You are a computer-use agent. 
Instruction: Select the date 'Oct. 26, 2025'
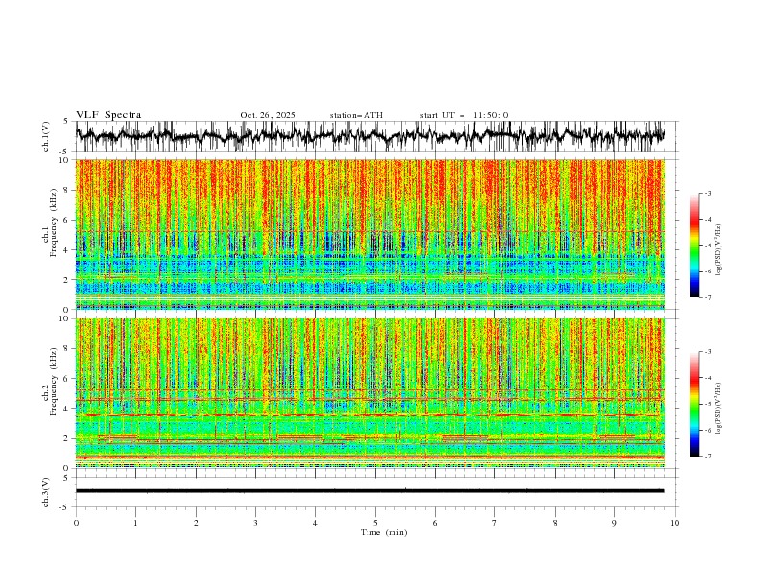click(x=268, y=115)
